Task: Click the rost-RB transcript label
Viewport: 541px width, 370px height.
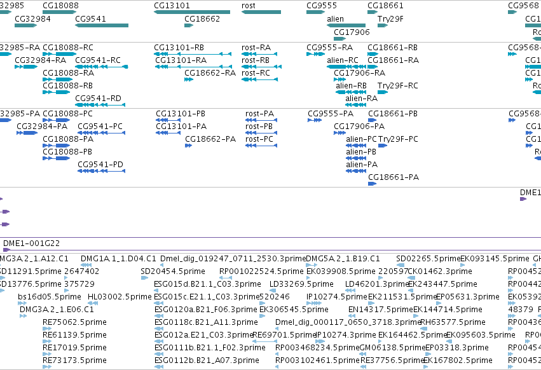Action: (x=256, y=60)
